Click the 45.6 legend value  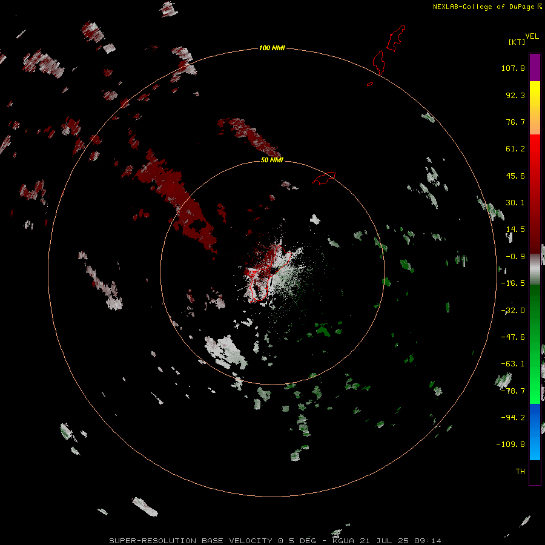pyautogui.click(x=515, y=176)
